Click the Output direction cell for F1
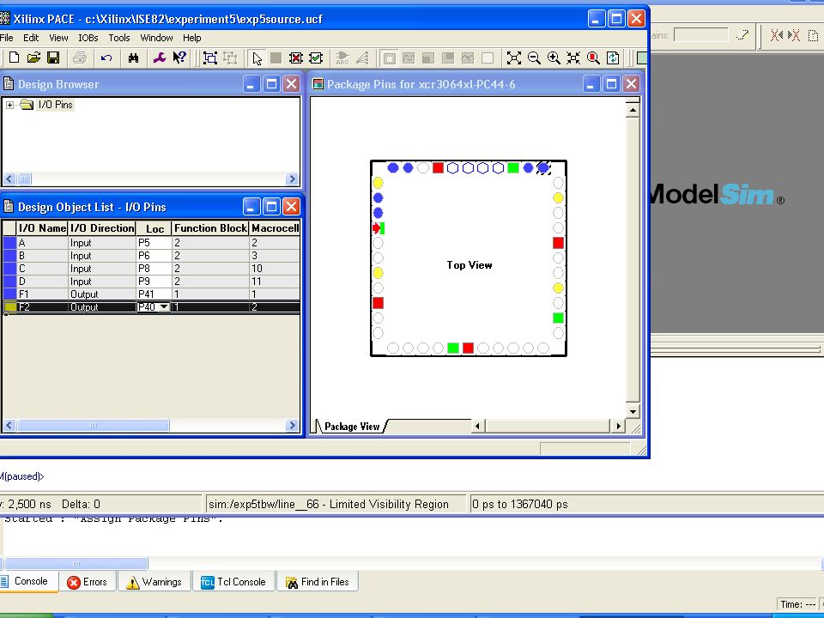Screen dimensions: 824x618 (x=102, y=294)
